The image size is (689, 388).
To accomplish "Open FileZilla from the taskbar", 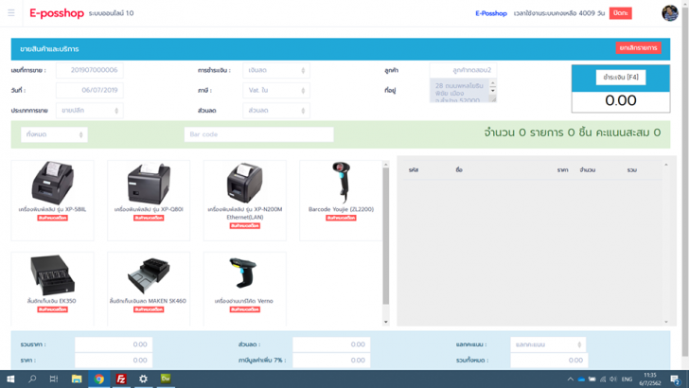I will click(121, 379).
